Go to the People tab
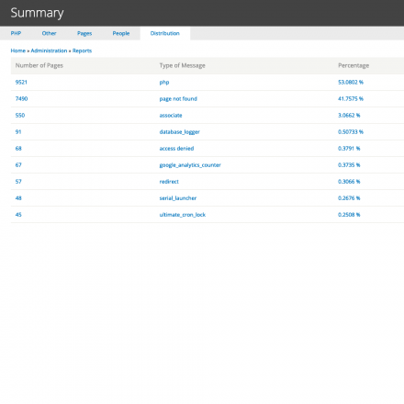Viewport: 404px width, 404px height. 121,33
